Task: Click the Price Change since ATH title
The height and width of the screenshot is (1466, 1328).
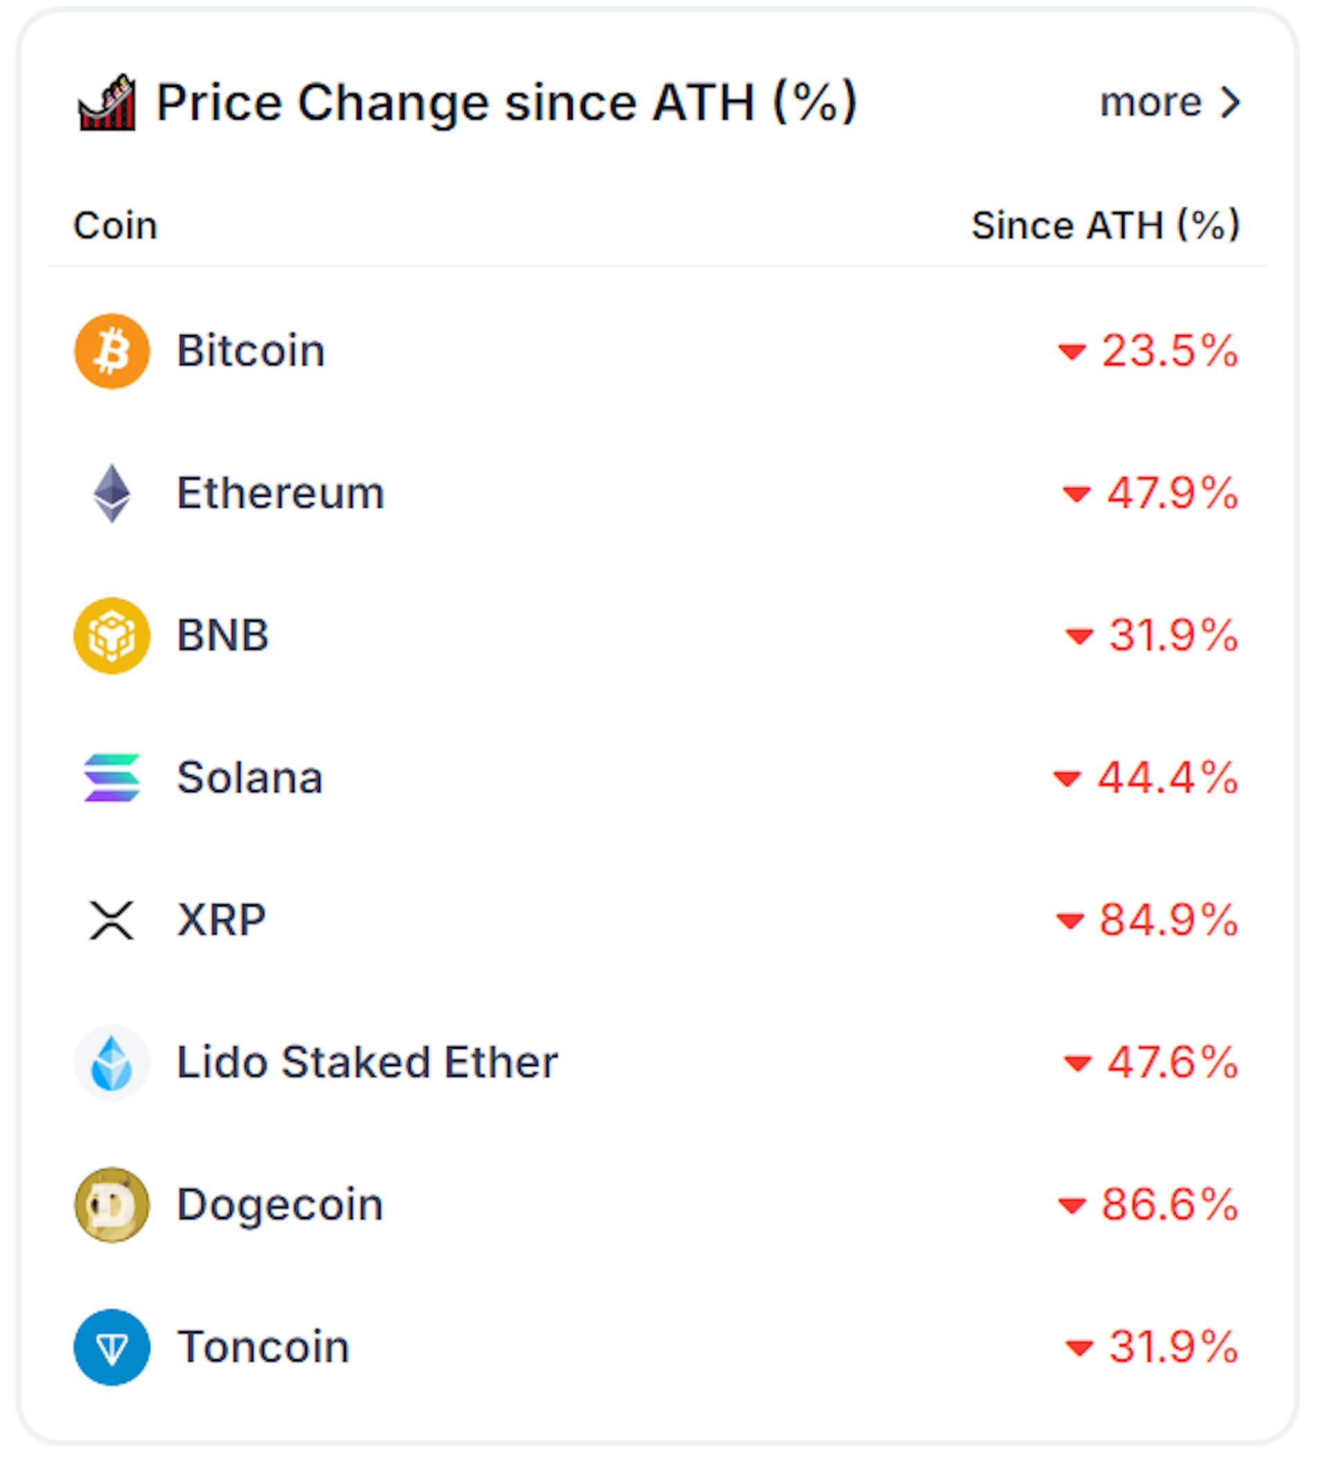Action: [x=506, y=102]
